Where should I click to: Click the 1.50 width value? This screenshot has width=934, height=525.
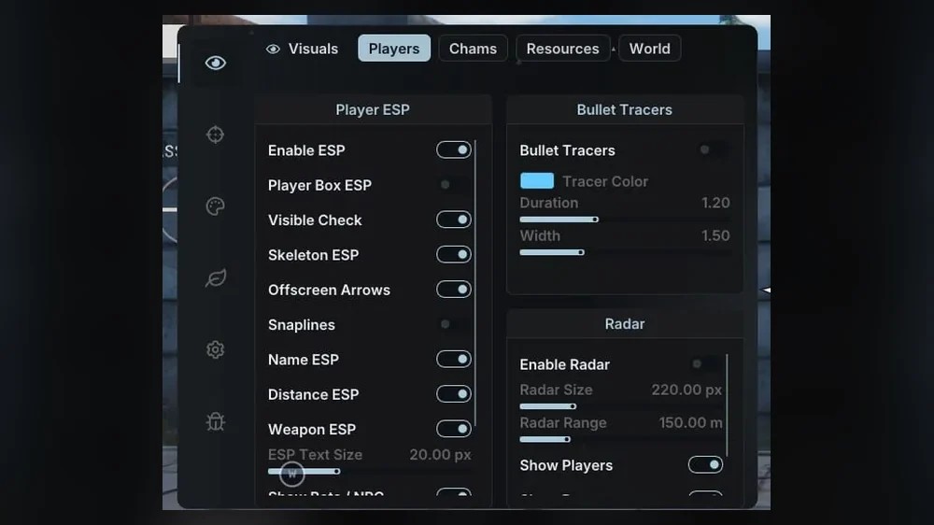(x=715, y=235)
